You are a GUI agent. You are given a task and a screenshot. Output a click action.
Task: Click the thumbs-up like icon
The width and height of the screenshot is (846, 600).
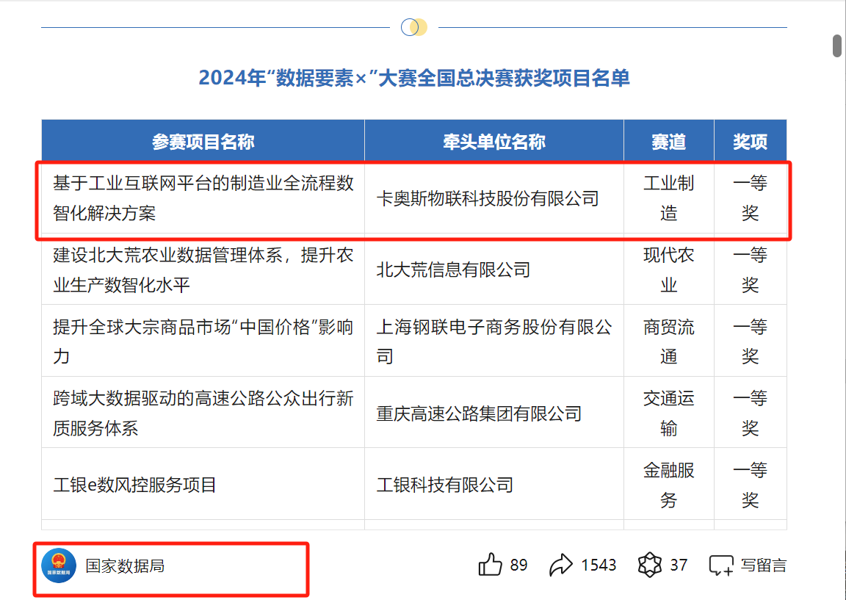490,565
